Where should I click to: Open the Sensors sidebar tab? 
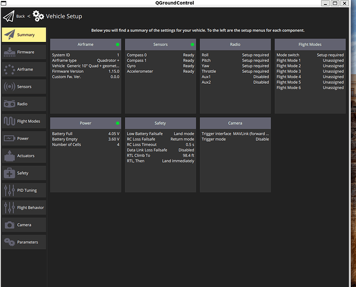(24, 87)
